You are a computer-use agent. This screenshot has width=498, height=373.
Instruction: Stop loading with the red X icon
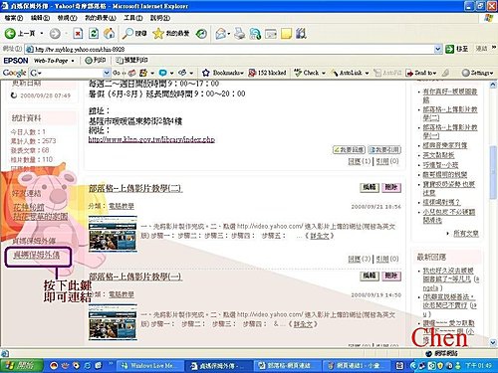point(78,33)
